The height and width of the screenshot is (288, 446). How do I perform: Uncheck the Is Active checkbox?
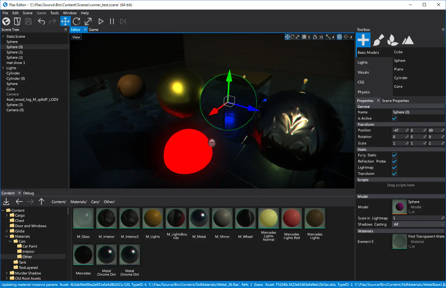tap(394, 118)
